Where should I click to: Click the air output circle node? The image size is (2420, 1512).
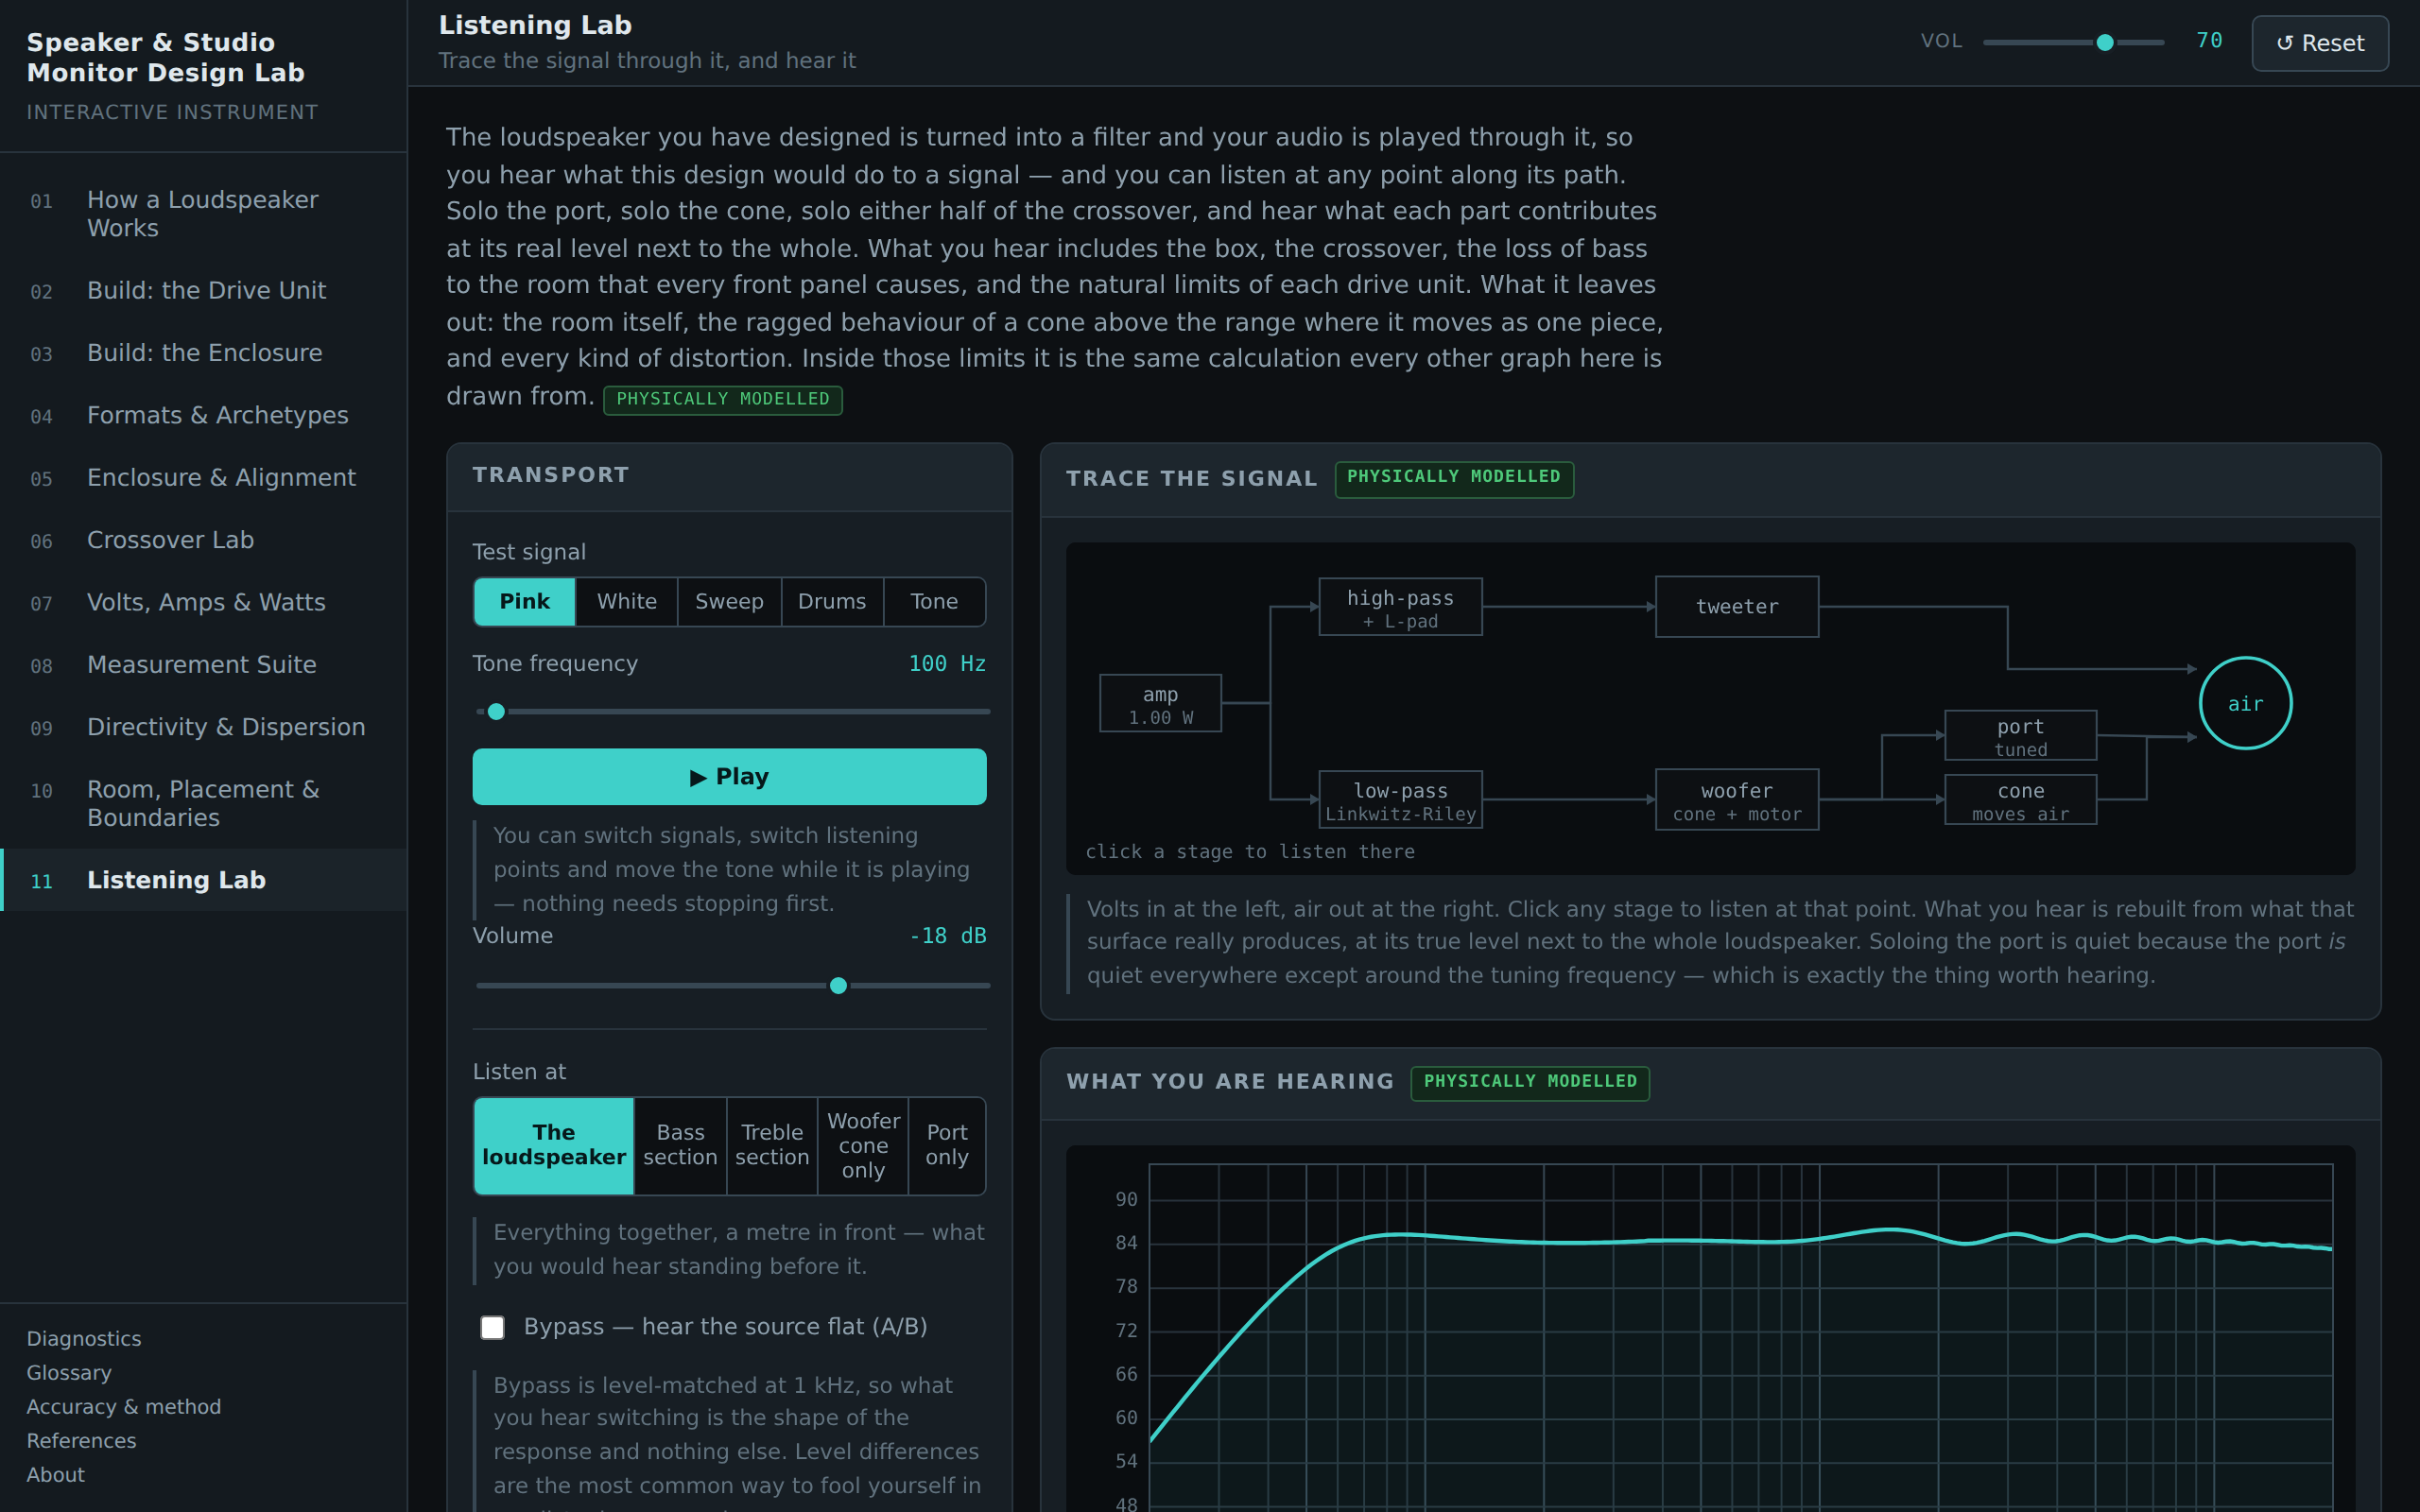2245,703
